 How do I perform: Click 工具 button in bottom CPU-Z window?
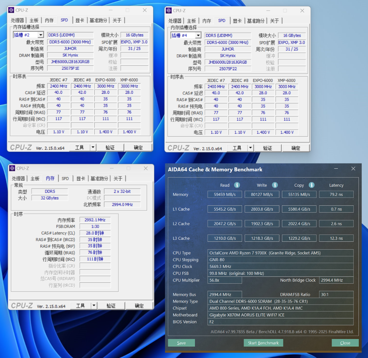point(80,305)
